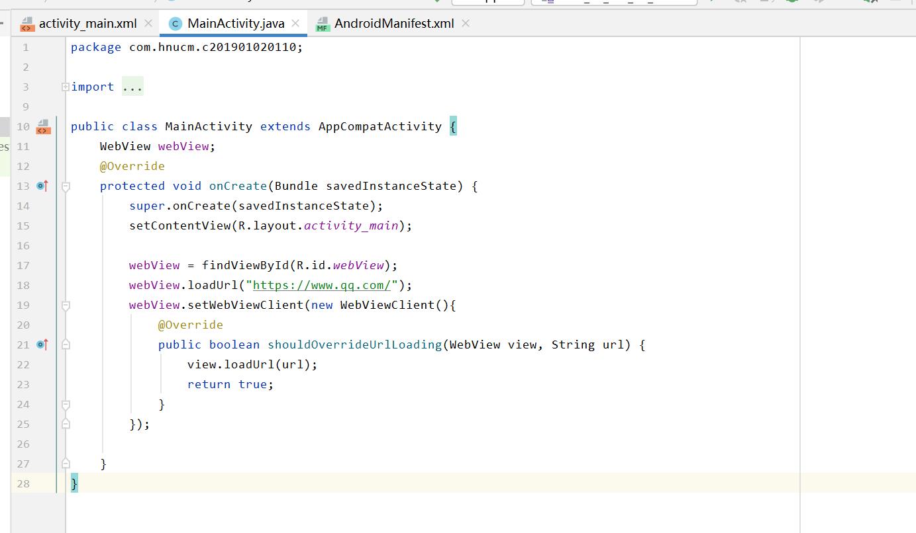
Task: Click the highlighted closing brace on line 28
Action: pos(74,483)
